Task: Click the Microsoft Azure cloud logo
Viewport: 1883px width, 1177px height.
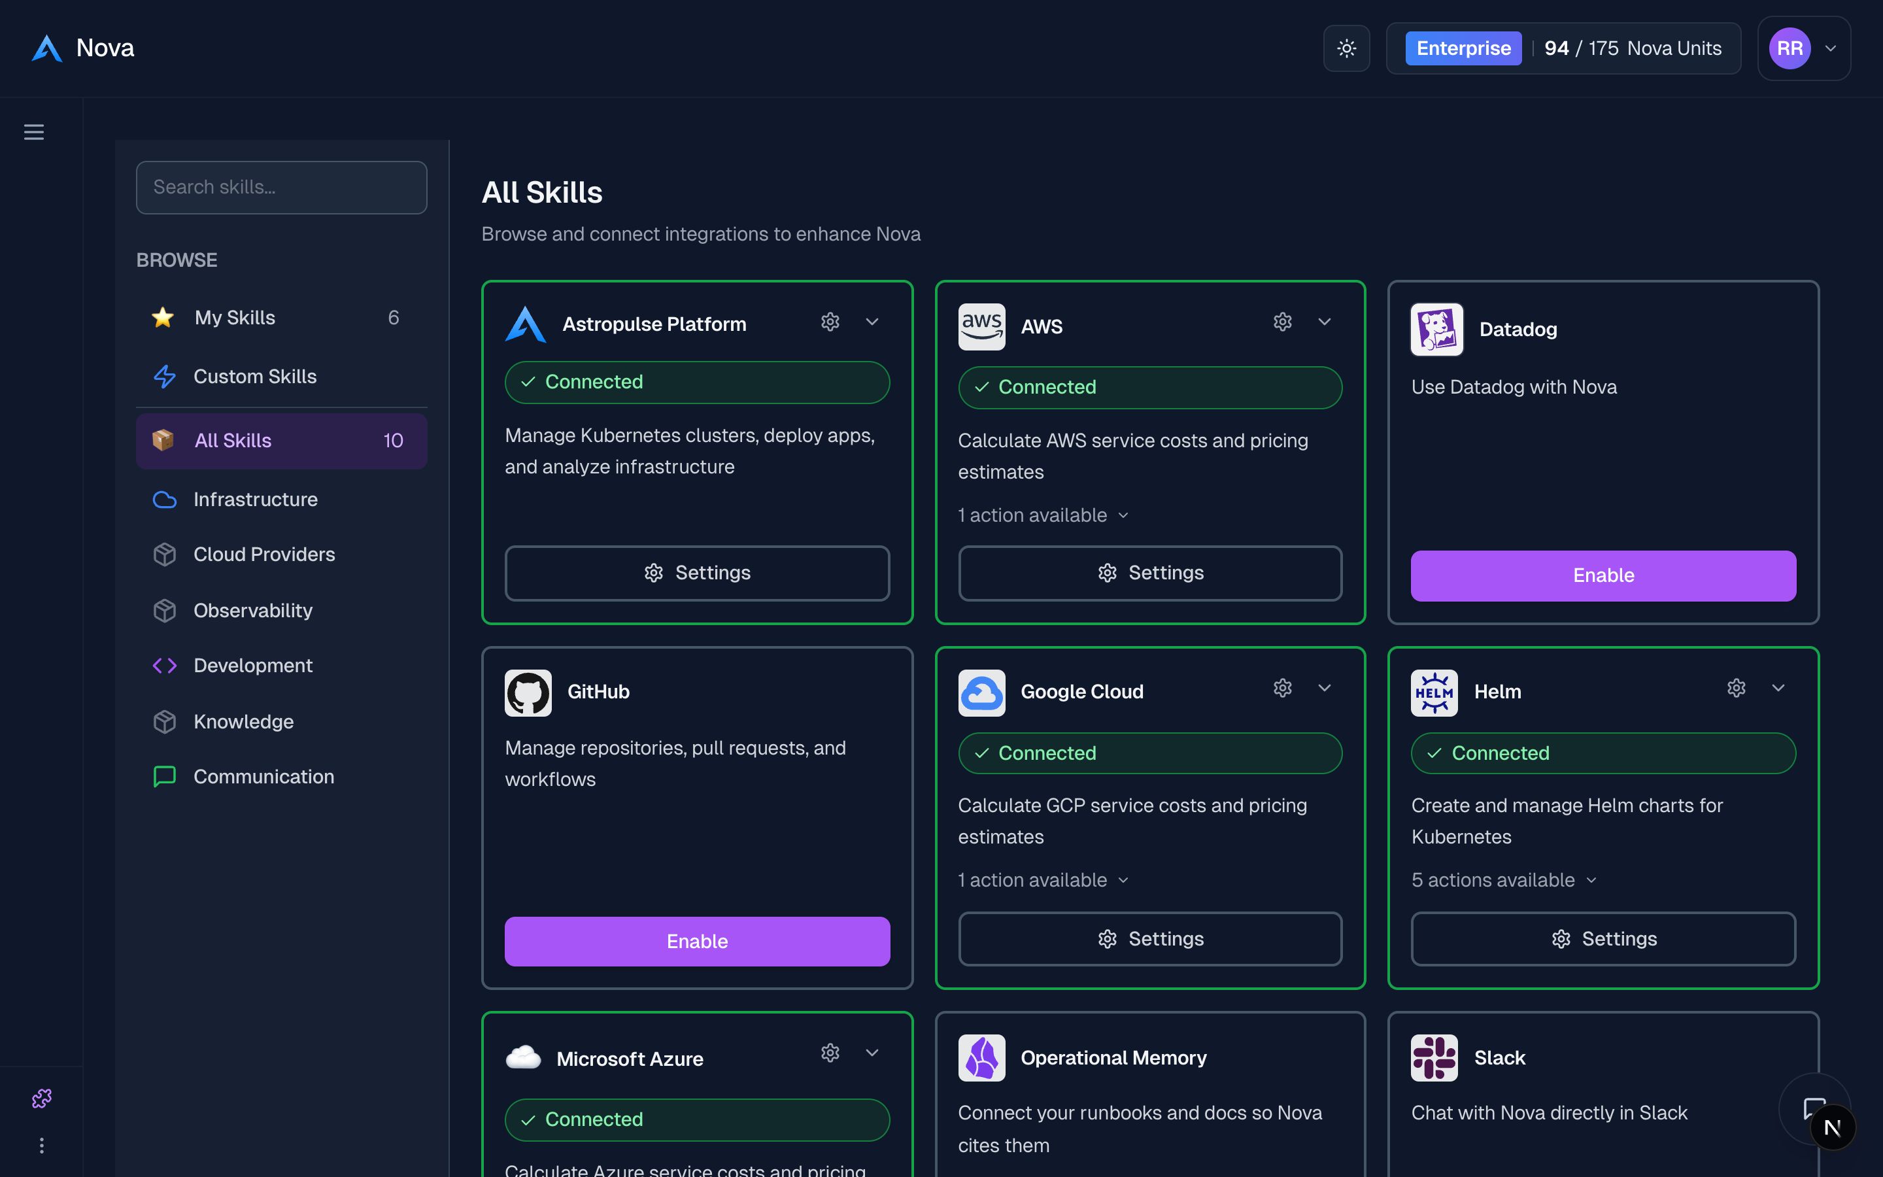Action: click(x=524, y=1058)
